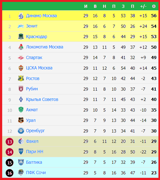This screenshot has width=160, height=180.
Task: Select the black position 16 badge
Action: [9, 173]
